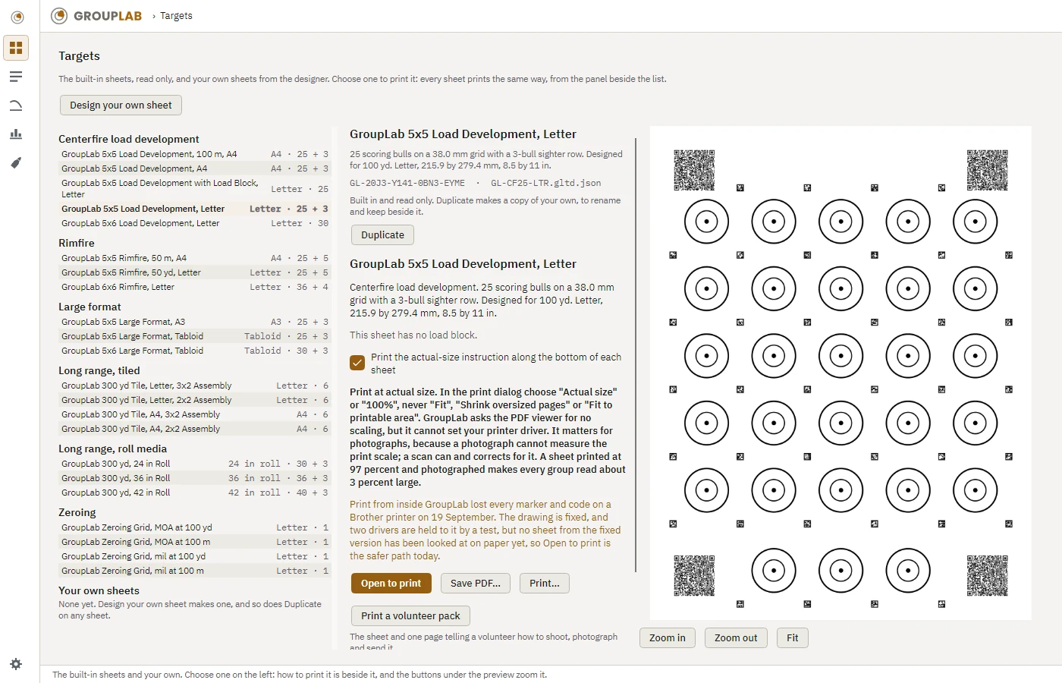Click the details panel vertical scrollbar
Viewport: 1062px width, 683px height.
636,354
